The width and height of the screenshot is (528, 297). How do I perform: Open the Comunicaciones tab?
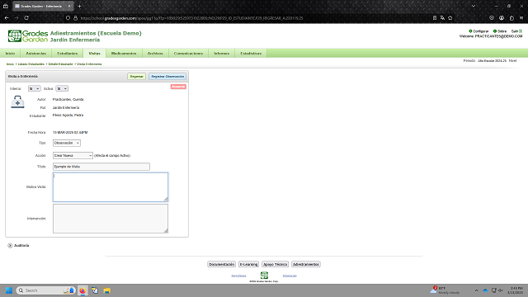coord(188,53)
